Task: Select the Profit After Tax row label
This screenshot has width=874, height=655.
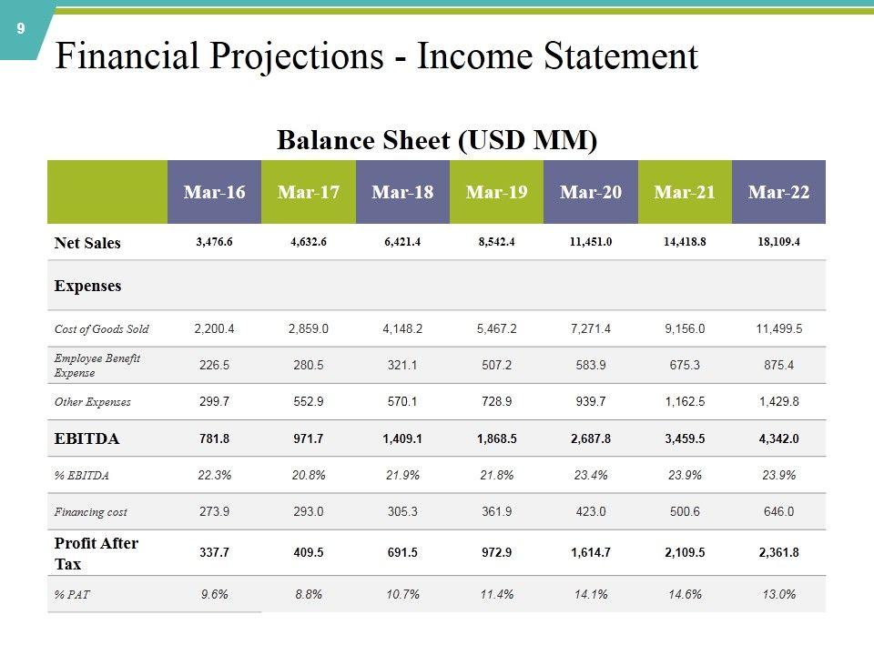Action: pyautogui.click(x=97, y=553)
